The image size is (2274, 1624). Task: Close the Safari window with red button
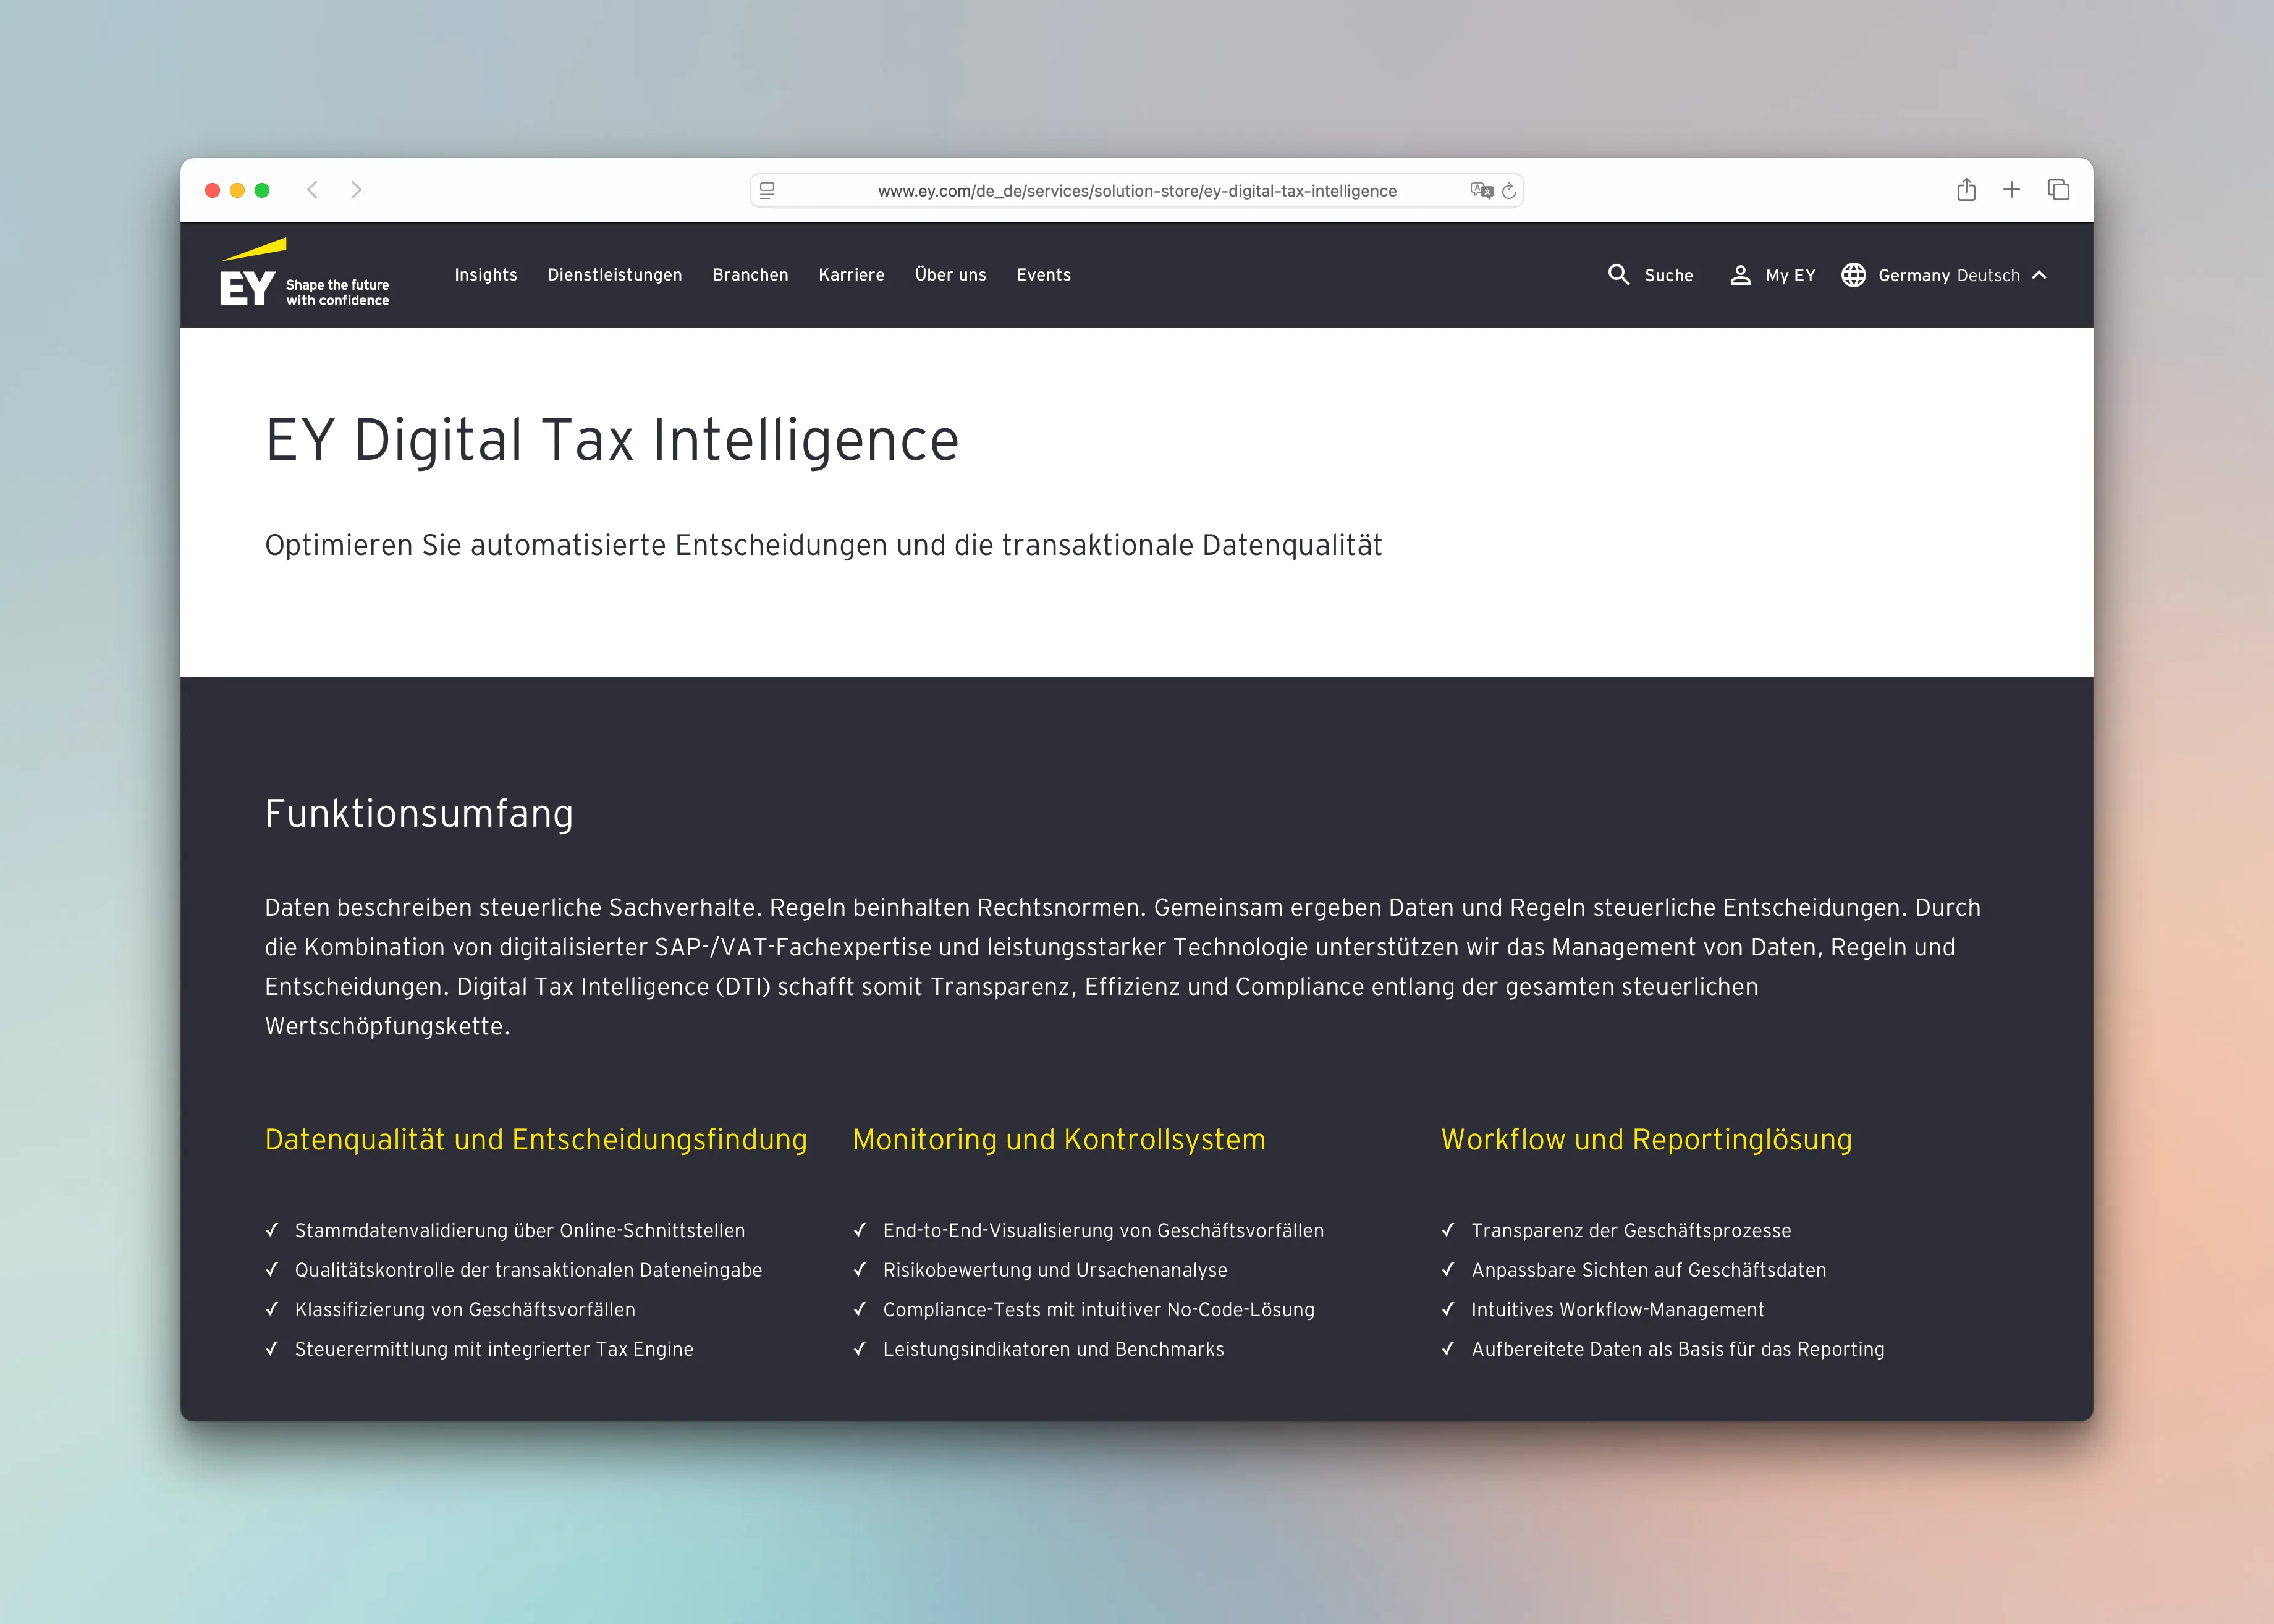212,190
